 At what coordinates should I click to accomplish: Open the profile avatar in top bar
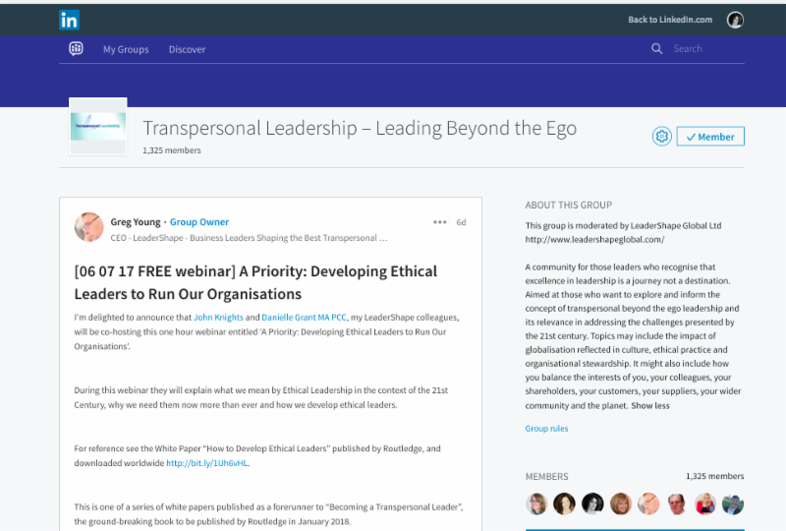(x=735, y=20)
